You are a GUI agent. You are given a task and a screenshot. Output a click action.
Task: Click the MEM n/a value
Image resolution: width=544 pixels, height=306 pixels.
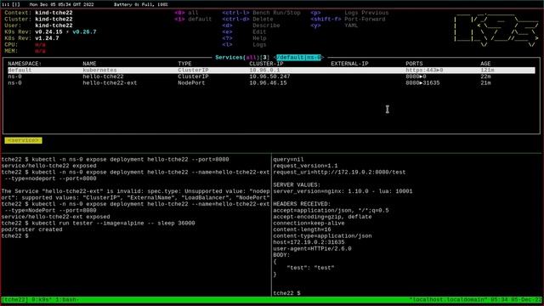[x=40, y=51]
